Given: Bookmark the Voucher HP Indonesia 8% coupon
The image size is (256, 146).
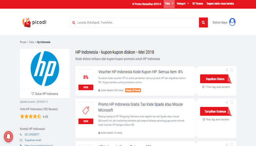Looking at the screenshot, I should 231,70.
